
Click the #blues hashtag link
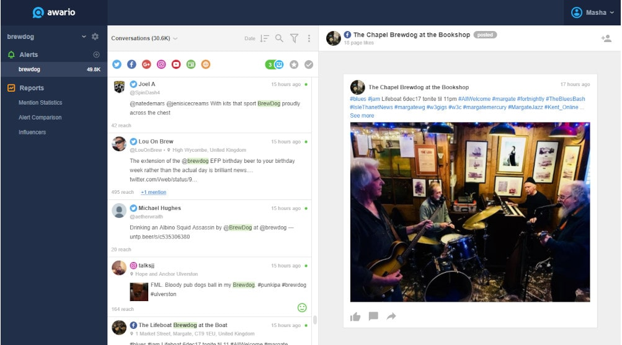[358, 99]
